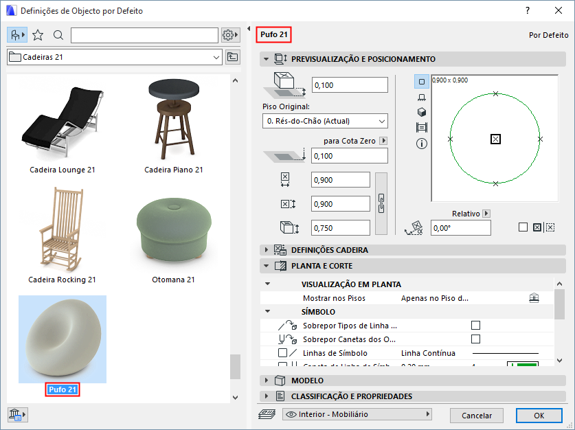Open para Cota Zero arrow menu

[x=383, y=141]
